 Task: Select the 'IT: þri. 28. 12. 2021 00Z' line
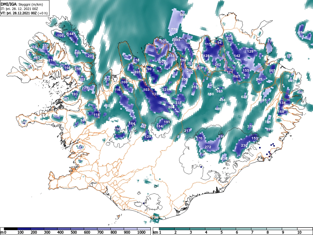point(18,9)
